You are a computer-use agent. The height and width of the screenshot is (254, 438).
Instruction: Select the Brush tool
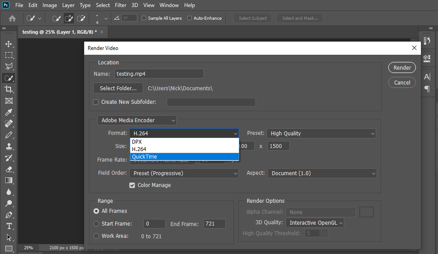[x=9, y=135]
